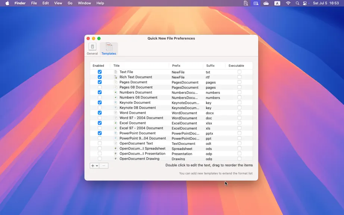Click the Quick New File document icon in the menu bar
This screenshot has width=344, height=215.
click(246, 3)
